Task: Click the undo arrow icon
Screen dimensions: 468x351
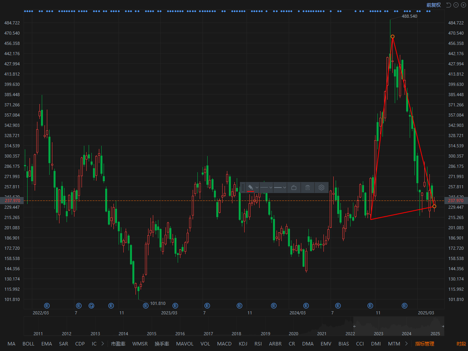Action: coord(448,5)
